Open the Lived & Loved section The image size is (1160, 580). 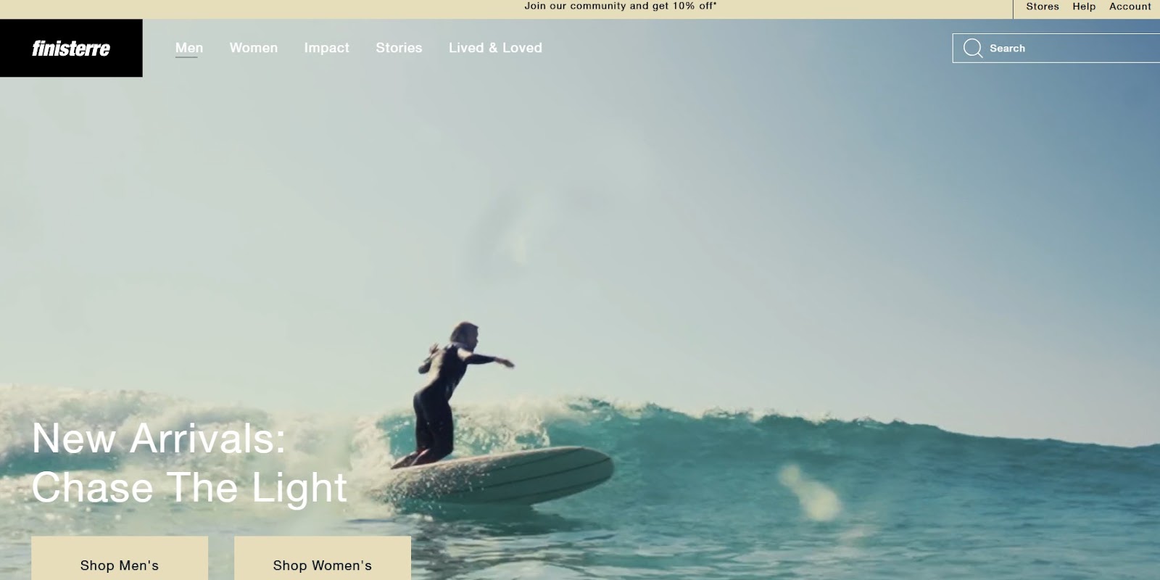495,48
